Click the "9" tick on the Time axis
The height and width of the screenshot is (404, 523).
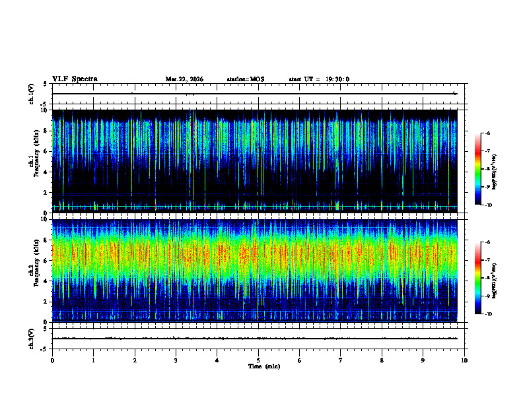coord(423,360)
